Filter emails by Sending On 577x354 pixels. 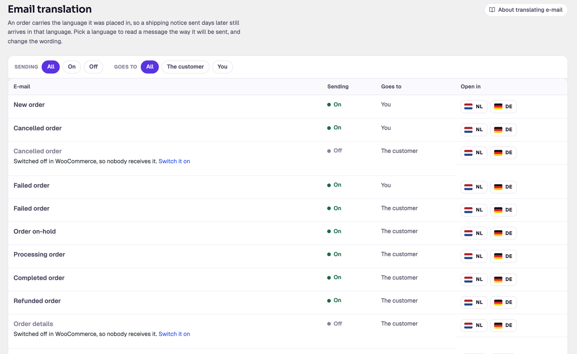(x=72, y=67)
